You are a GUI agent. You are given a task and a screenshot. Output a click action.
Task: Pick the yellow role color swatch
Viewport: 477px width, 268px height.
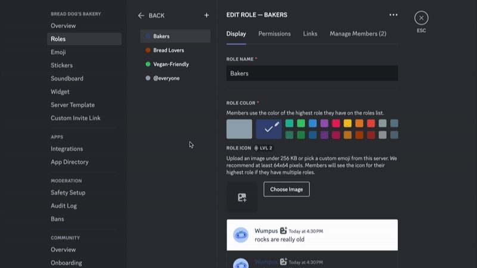click(x=348, y=123)
